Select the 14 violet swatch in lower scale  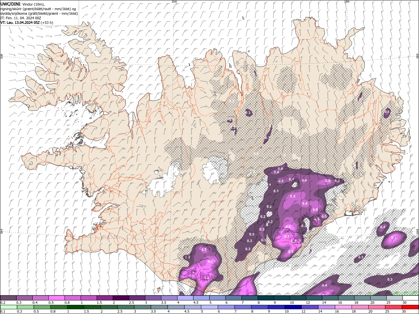326,307
